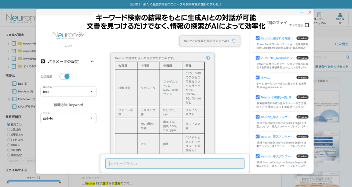
Task: Click the Neuron logo in the chat dialog
Action: coord(68,36)
